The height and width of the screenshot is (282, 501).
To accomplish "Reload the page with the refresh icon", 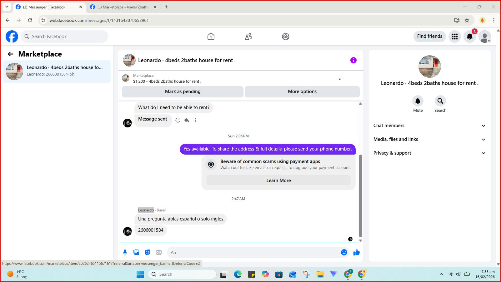I will pos(30,20).
